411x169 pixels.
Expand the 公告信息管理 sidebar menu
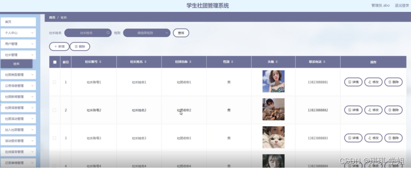(18, 86)
